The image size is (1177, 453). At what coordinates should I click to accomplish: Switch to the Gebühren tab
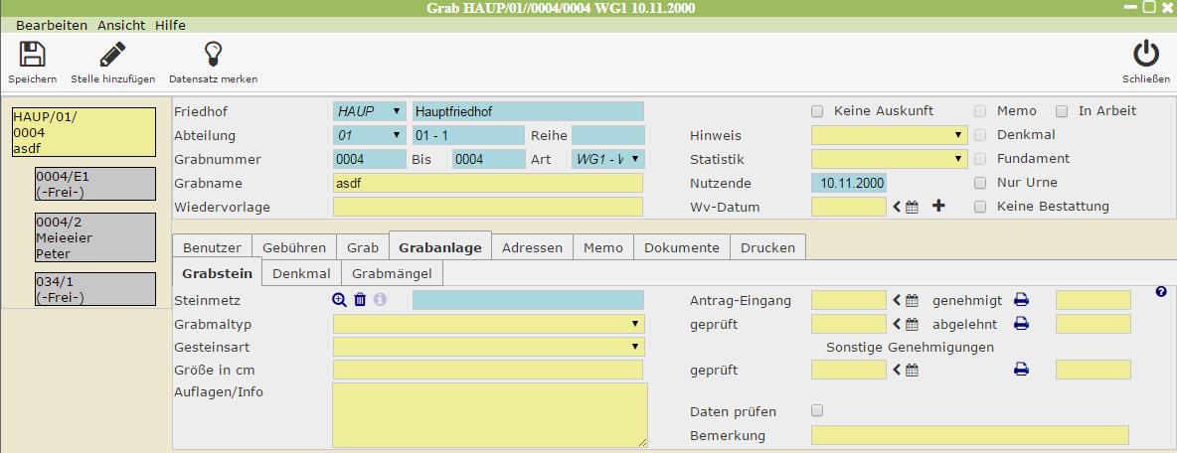(294, 247)
